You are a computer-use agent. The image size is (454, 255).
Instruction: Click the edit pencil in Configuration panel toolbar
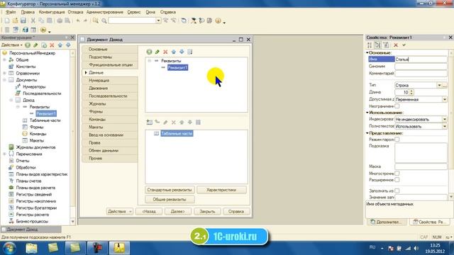tap(35, 45)
